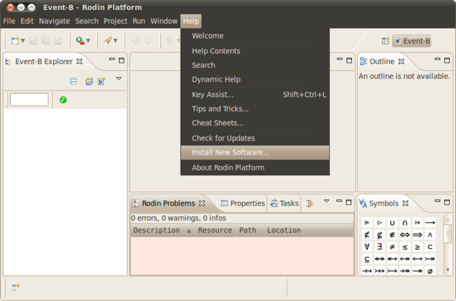Expand the Rodin Problems view menu
This screenshot has height=301, width=456.
[x=326, y=201]
